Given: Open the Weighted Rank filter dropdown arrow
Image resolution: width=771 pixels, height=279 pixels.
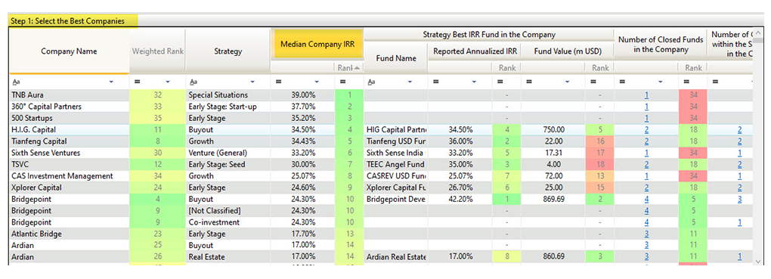Looking at the screenshot, I should (169, 82).
